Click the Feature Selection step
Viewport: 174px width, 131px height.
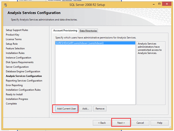tap(15, 48)
